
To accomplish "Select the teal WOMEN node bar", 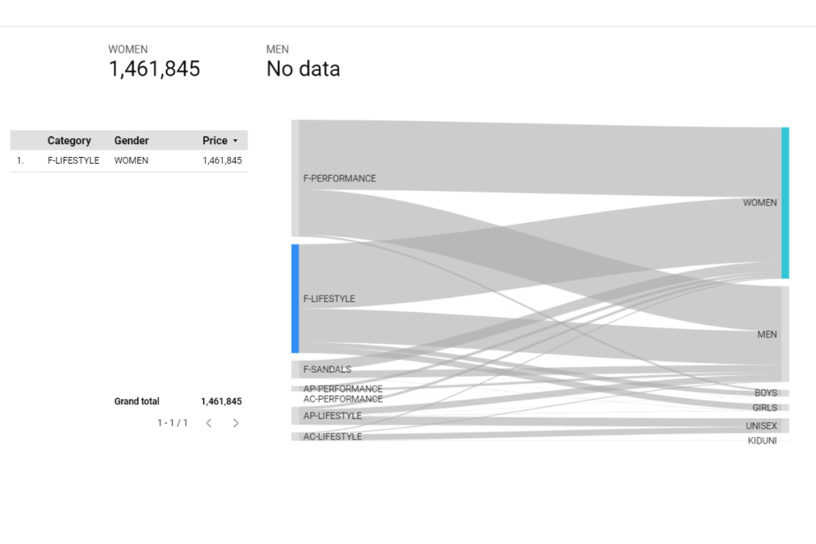I will (785, 203).
